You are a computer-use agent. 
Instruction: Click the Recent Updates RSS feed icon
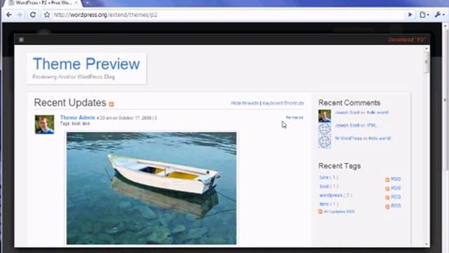pos(112,104)
